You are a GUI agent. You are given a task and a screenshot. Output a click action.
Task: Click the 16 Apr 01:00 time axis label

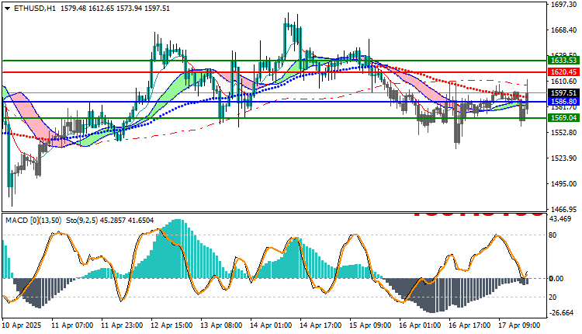pos(420,325)
